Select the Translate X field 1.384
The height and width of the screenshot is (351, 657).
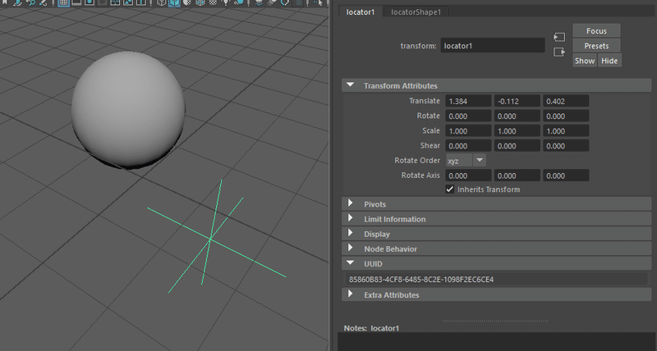click(468, 101)
